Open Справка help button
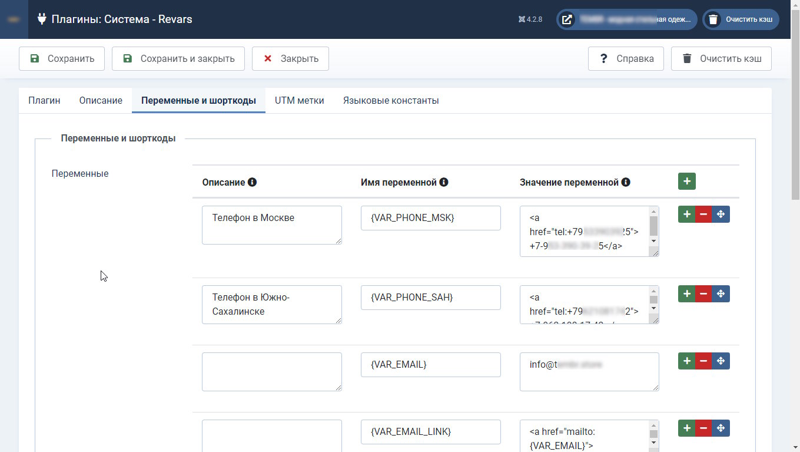This screenshot has width=800, height=452. [x=626, y=58]
